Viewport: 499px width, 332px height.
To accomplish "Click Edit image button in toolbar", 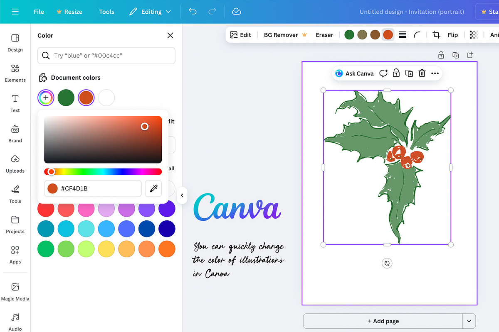I will point(241,35).
